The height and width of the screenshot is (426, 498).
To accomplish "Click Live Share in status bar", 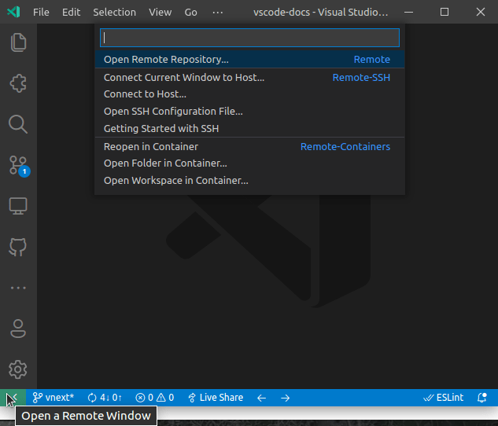I will [215, 398].
